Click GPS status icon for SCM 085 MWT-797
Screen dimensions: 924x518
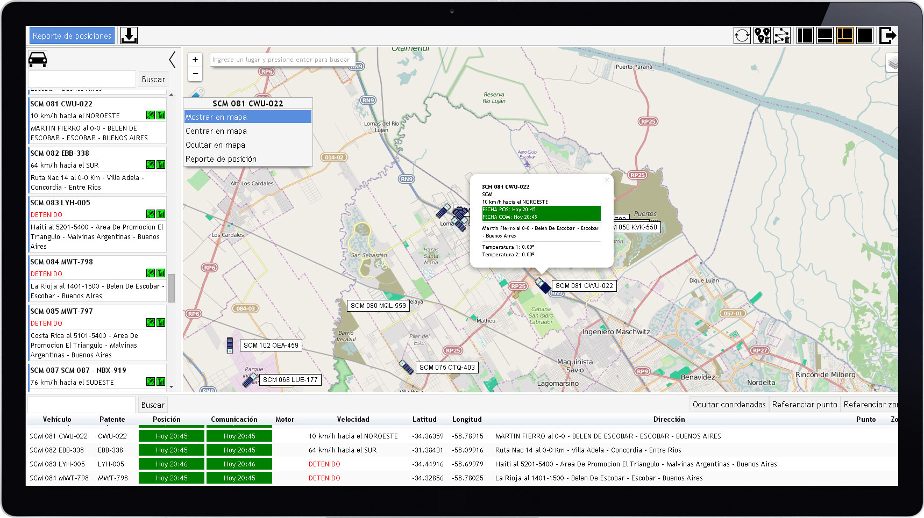tap(151, 322)
